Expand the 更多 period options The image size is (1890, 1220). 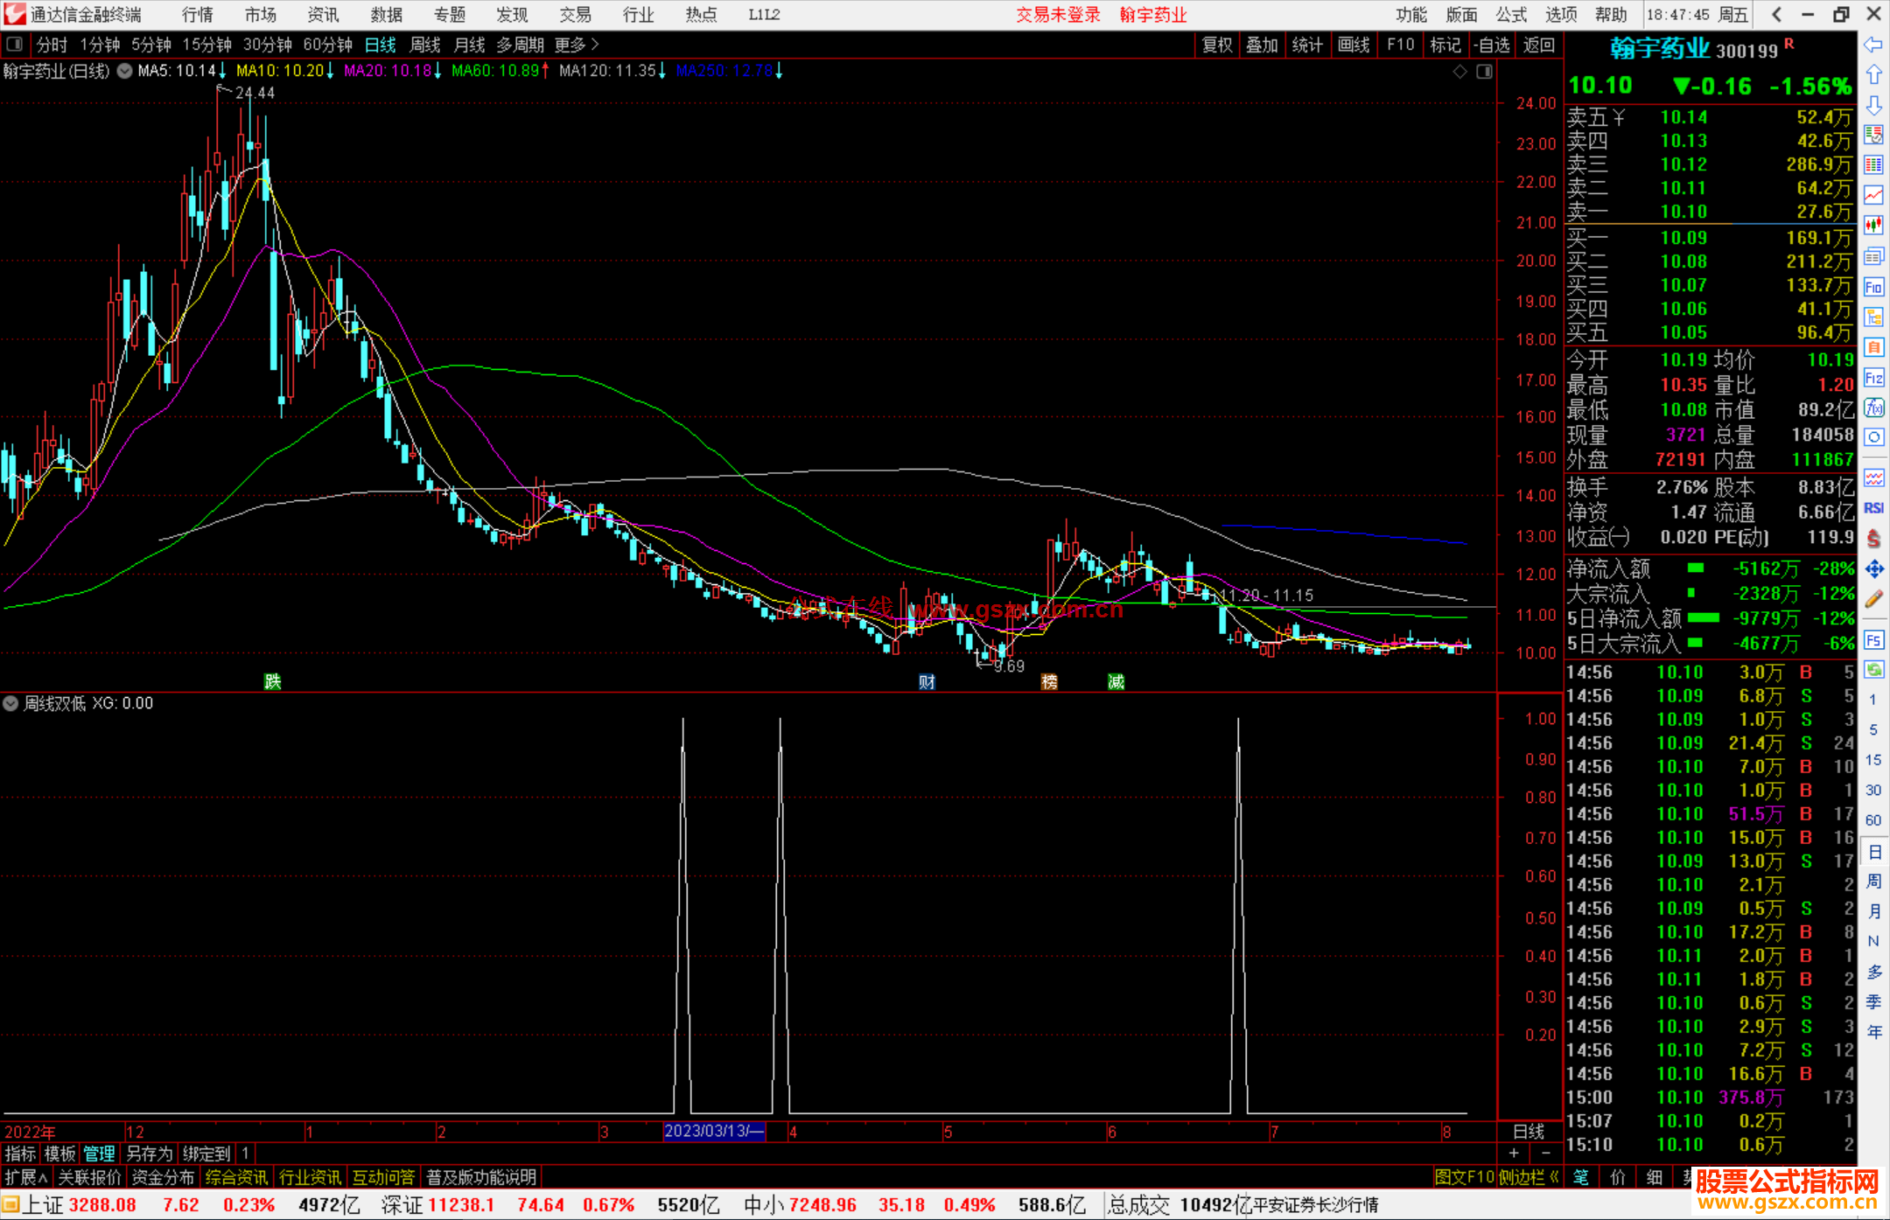(x=576, y=45)
